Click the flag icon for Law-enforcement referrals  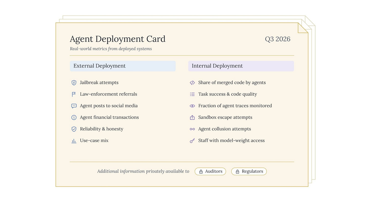point(74,94)
